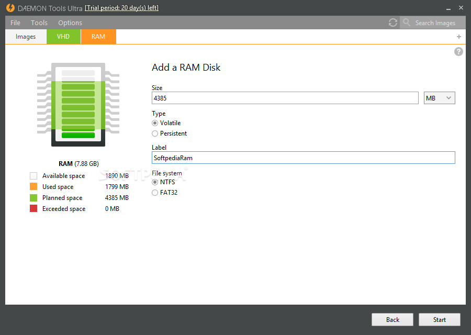Click the Label field with SoftpediaRam

pyautogui.click(x=304, y=158)
